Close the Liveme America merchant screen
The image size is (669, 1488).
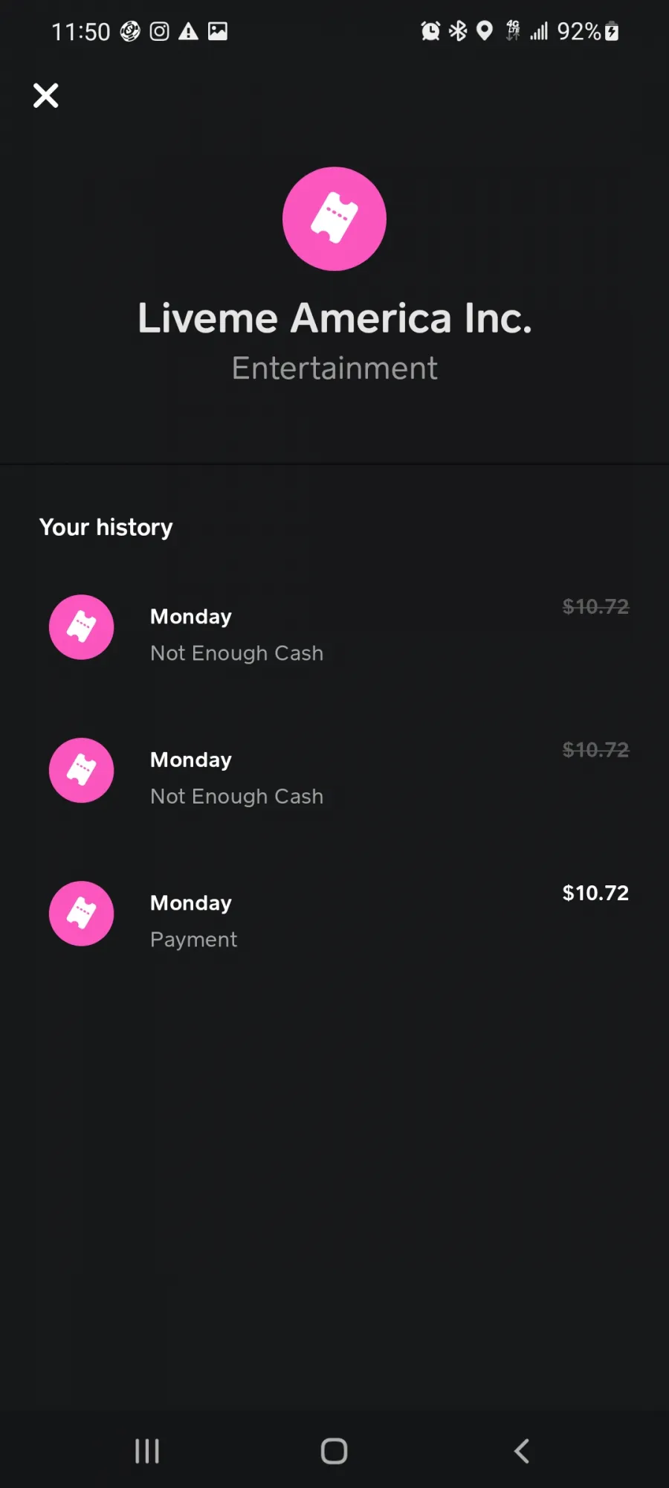tap(45, 95)
